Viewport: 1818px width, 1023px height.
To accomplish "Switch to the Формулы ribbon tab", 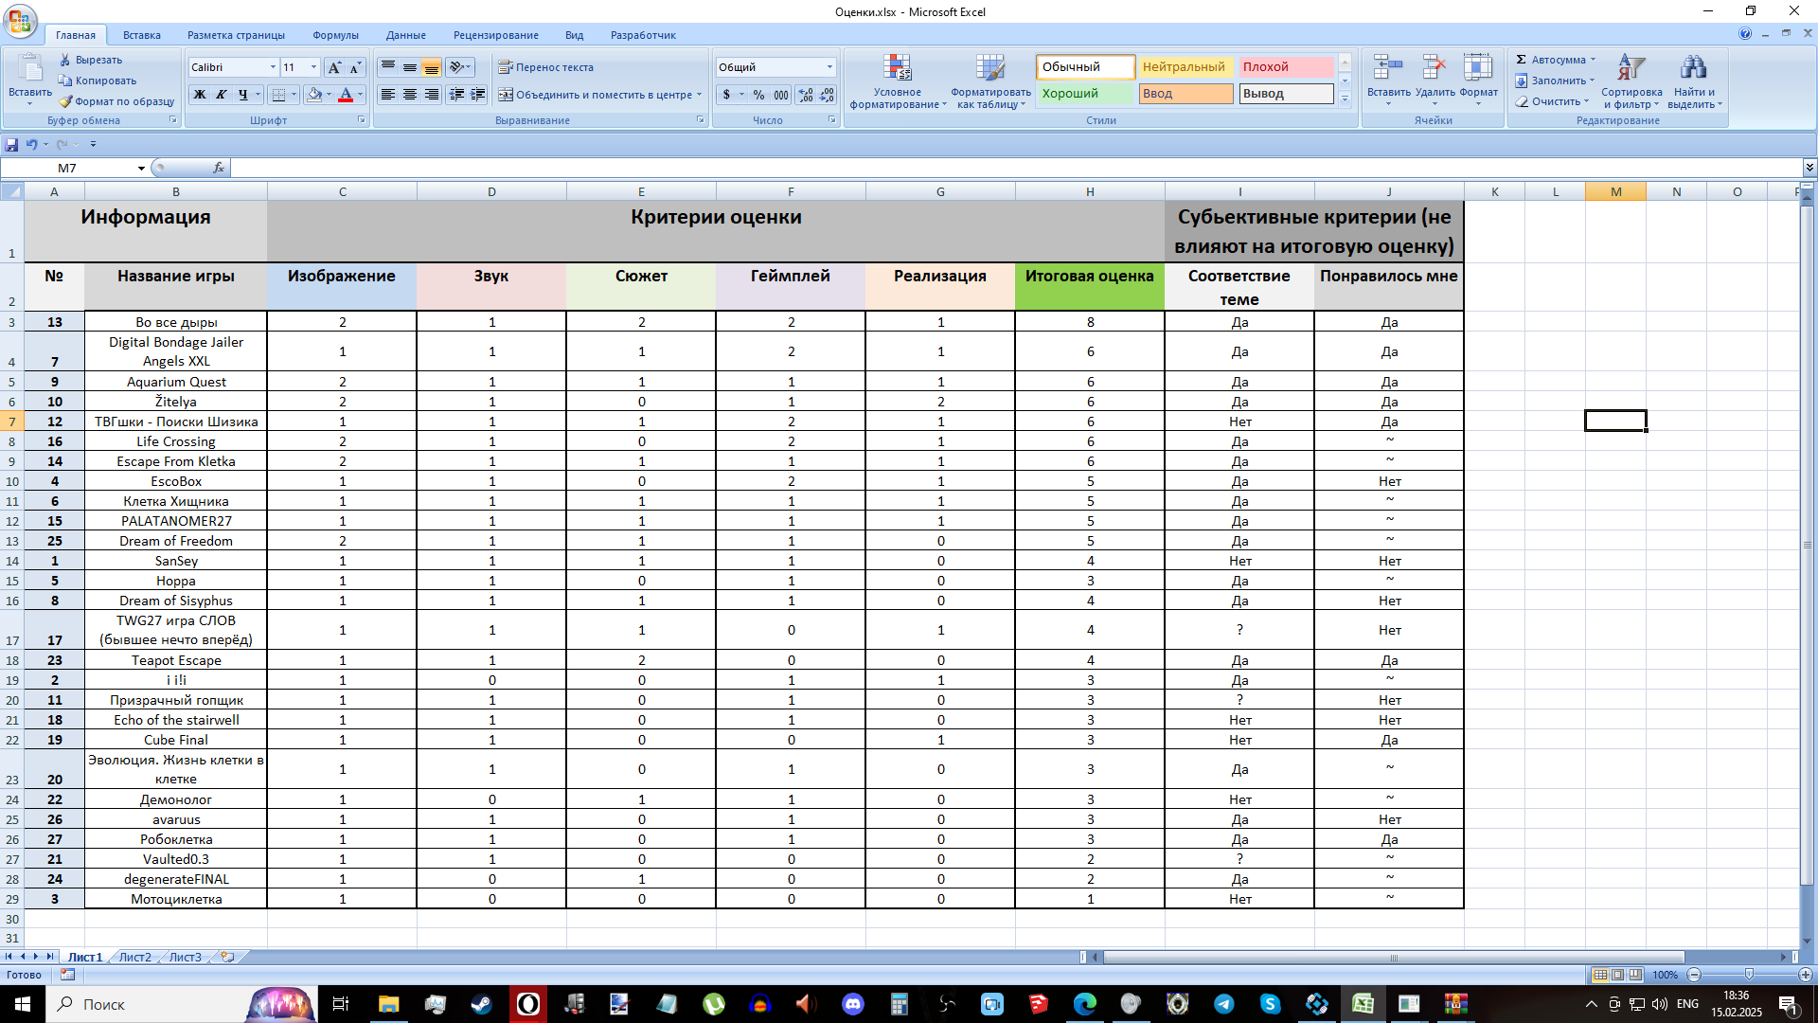I will tap(335, 35).
